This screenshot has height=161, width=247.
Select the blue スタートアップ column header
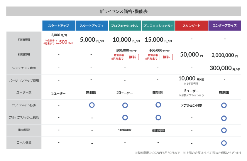[58, 26]
